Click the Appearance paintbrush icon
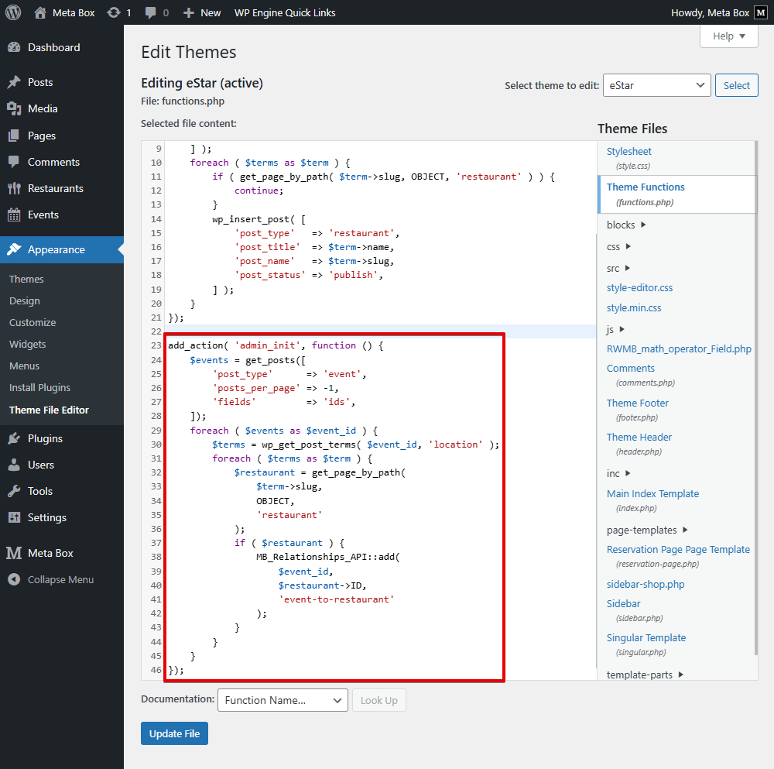 (x=14, y=249)
